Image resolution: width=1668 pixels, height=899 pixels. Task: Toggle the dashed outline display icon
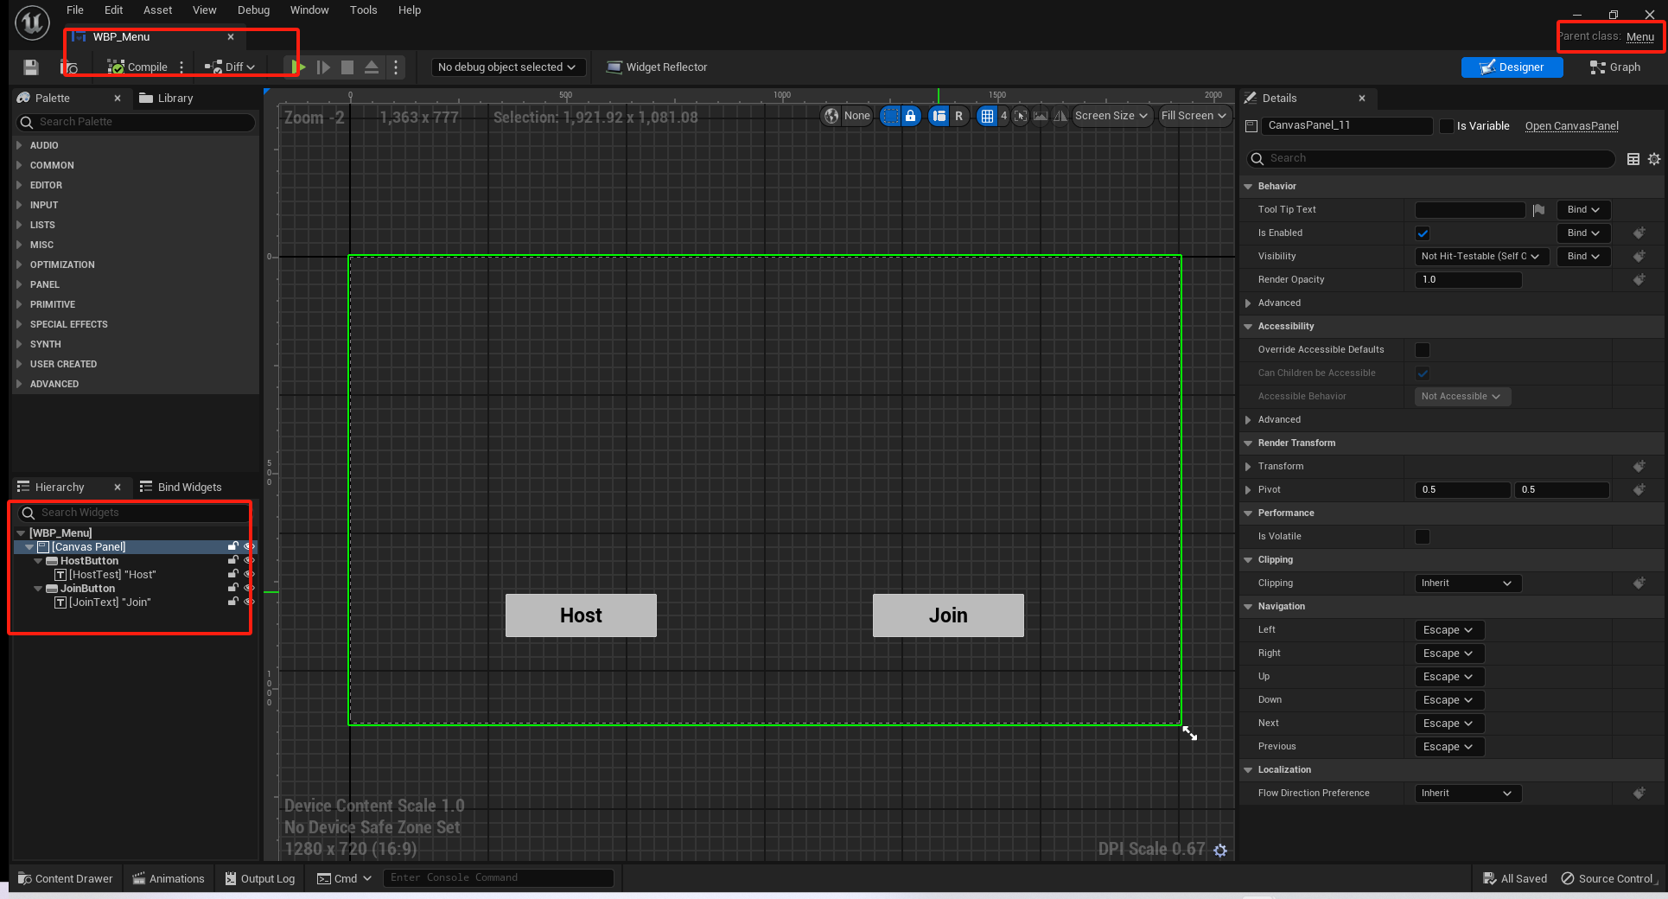pos(890,116)
